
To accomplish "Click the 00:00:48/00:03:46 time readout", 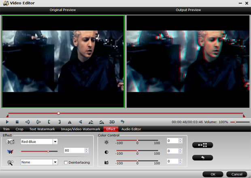I will pos(187,122).
